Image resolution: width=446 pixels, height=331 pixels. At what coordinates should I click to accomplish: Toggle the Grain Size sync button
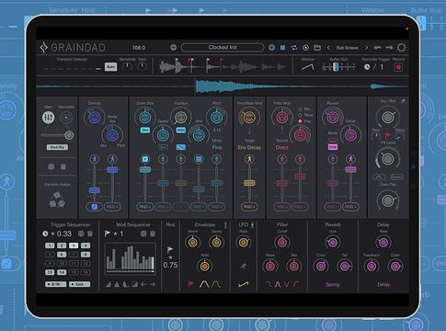pos(144,131)
